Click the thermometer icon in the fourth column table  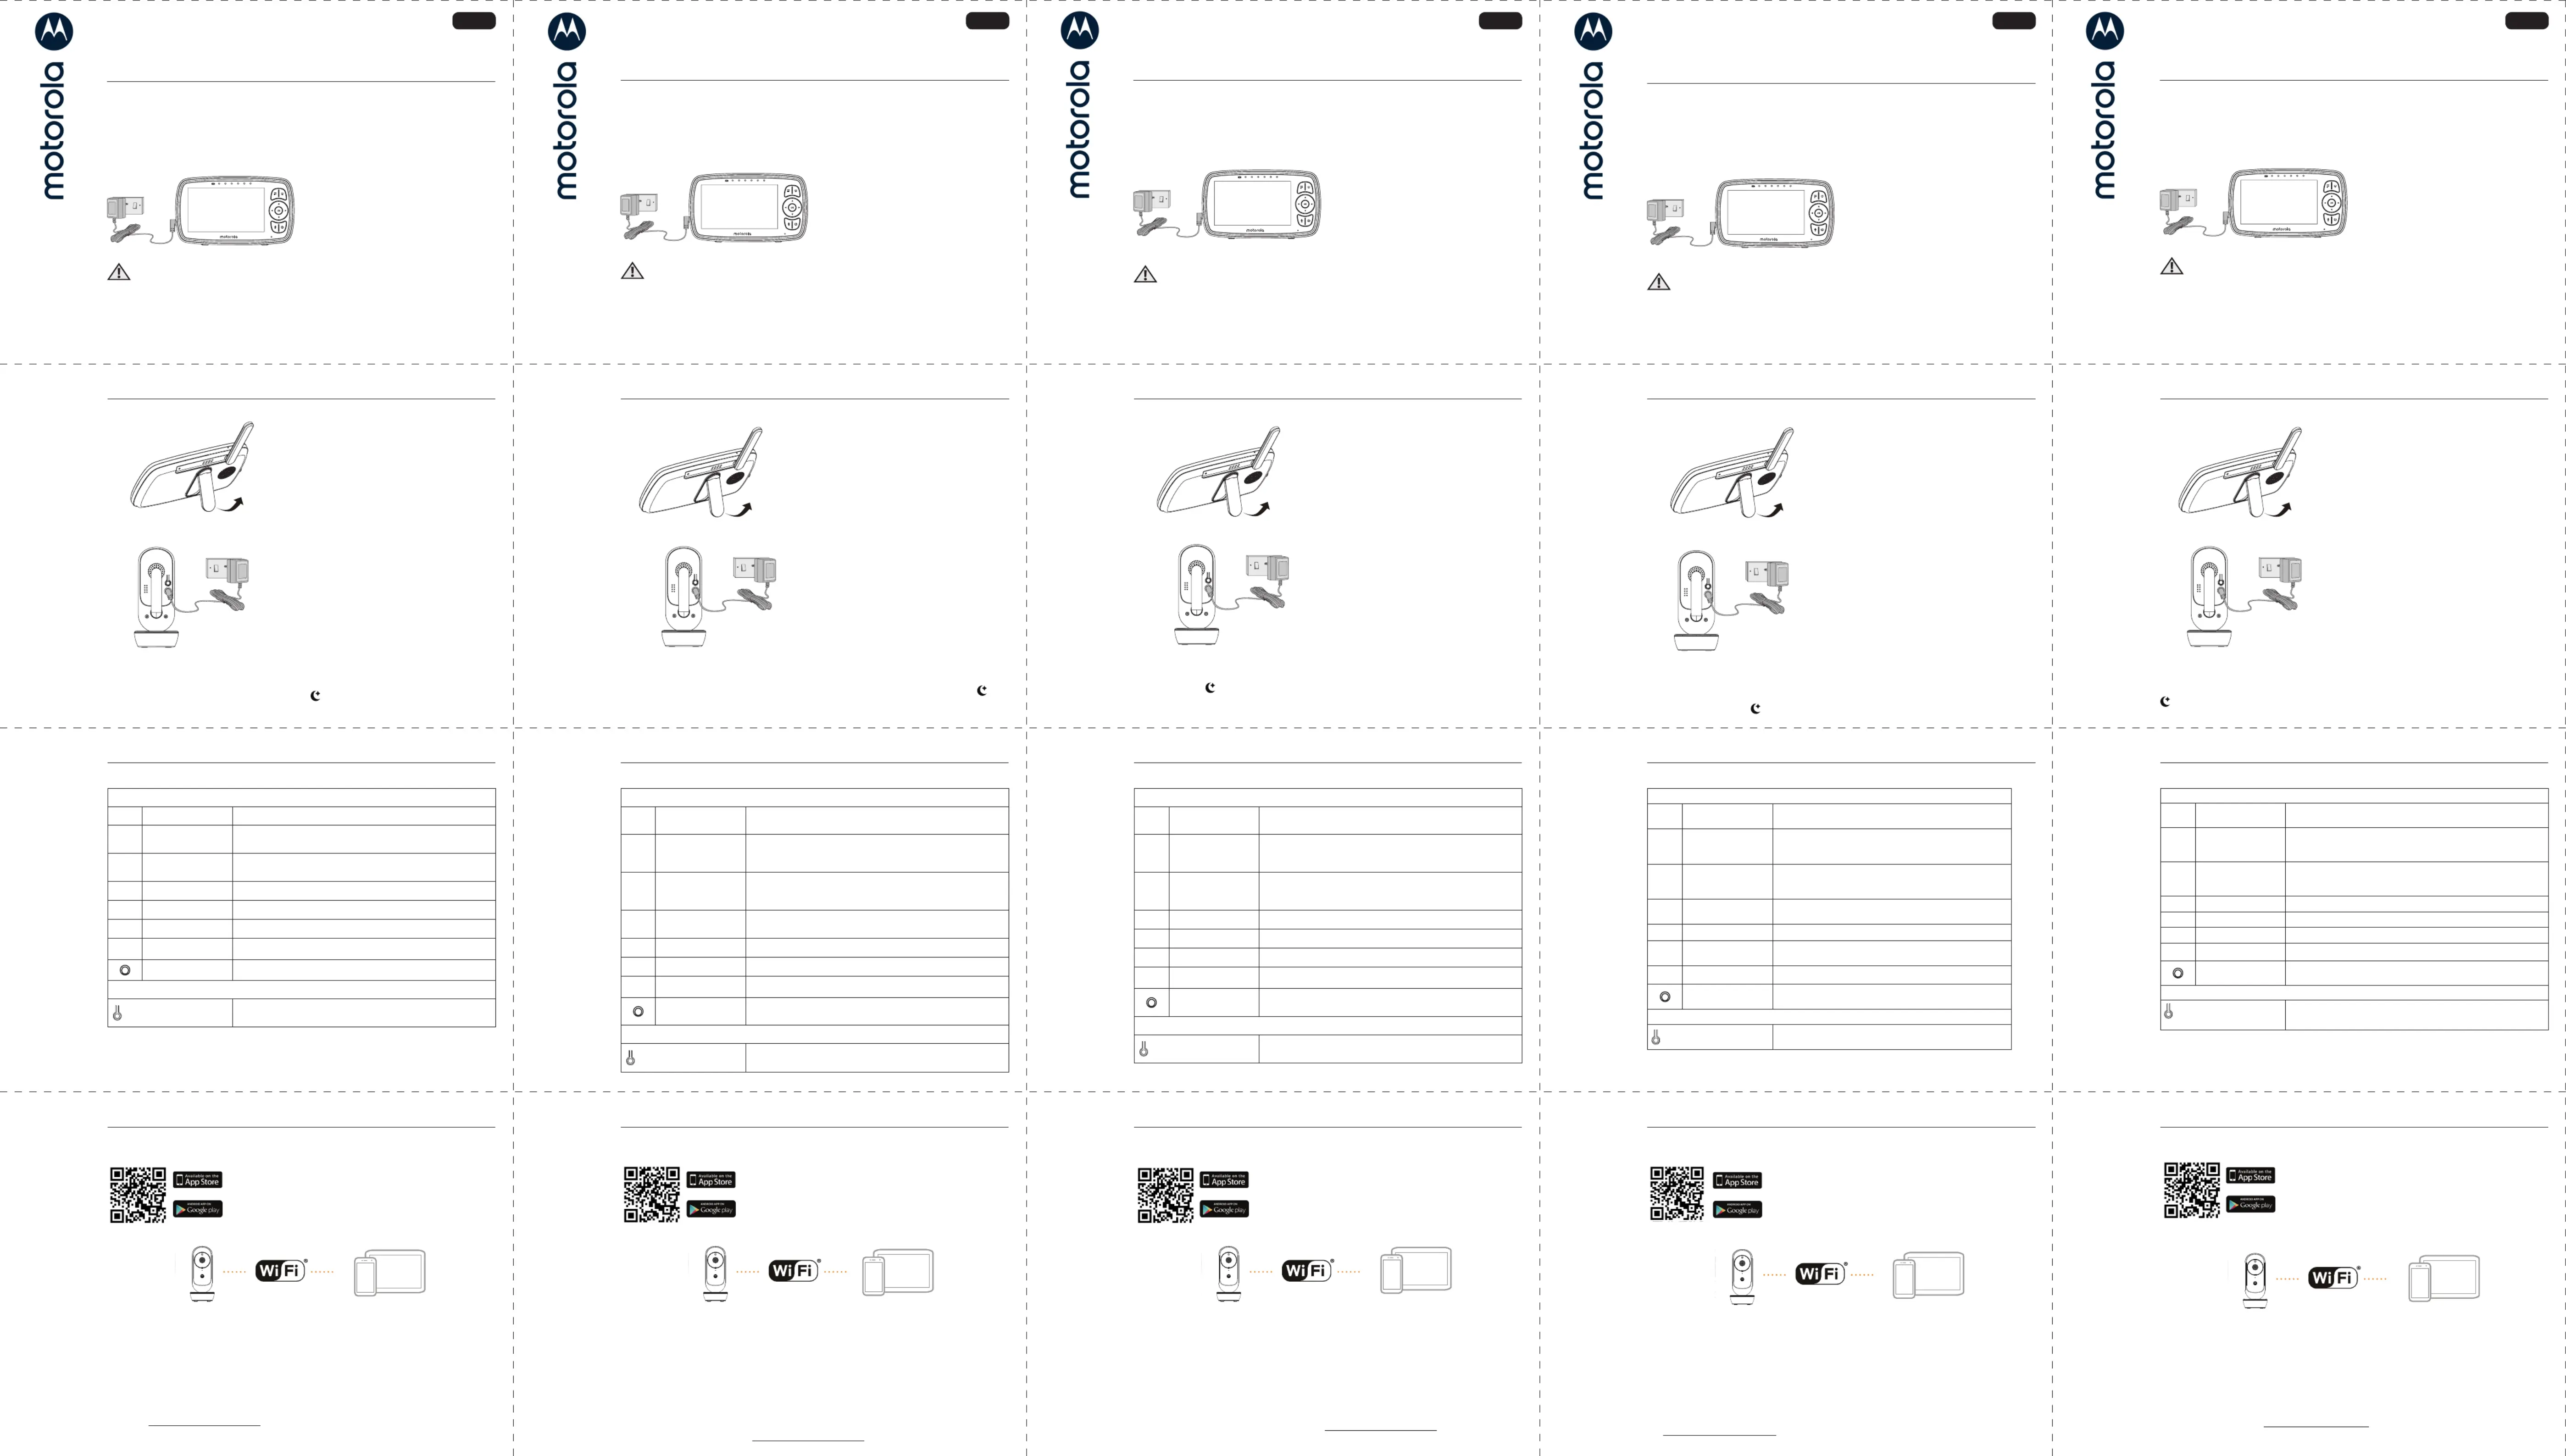(1656, 1037)
